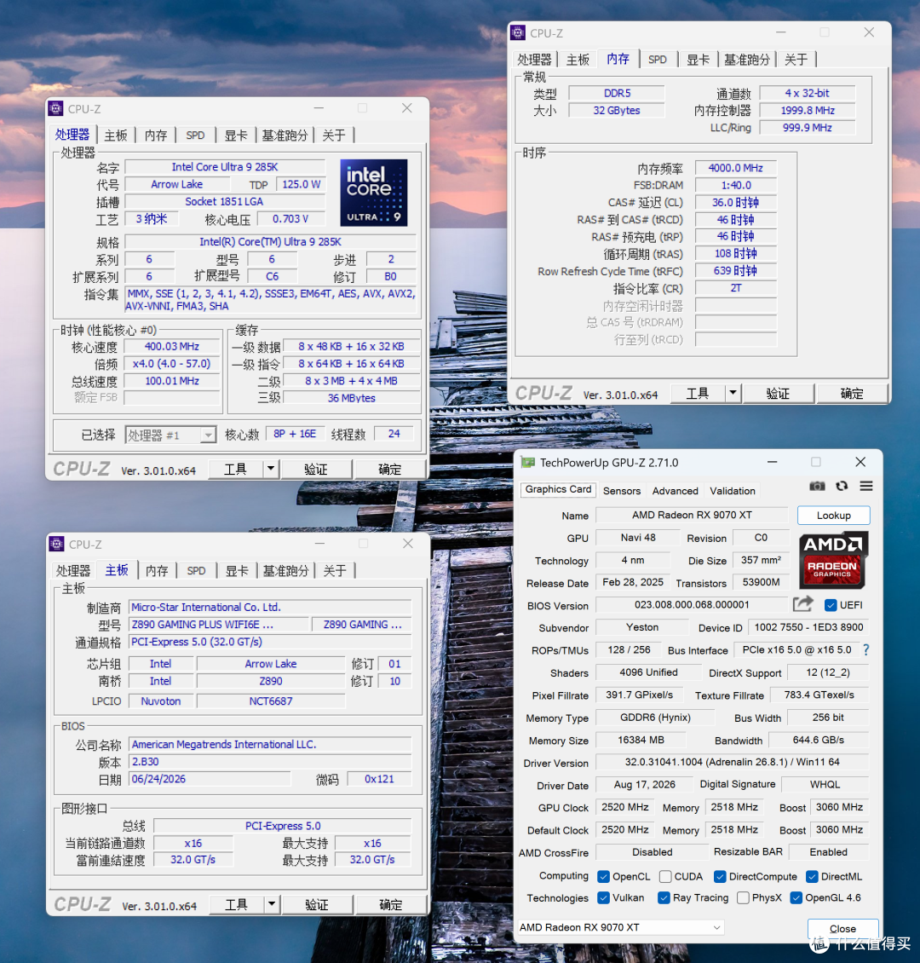Viewport: 920px width, 963px height.
Task: Click the NCT6687 LPCIO value
Action: (271, 701)
